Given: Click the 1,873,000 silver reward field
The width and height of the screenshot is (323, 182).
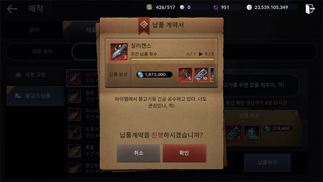Looking at the screenshot, I should click(154, 74).
